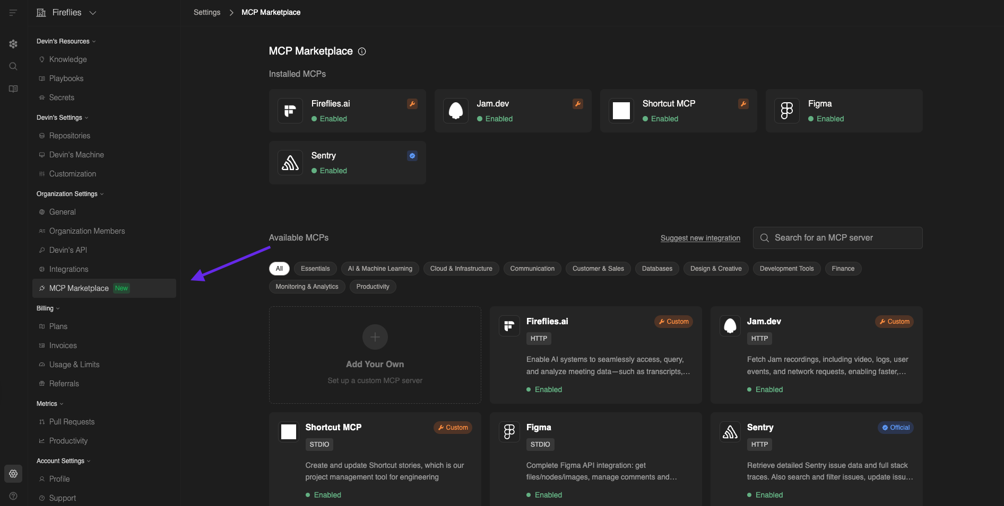
Task: Open the help question mark icon
Action: tap(13, 496)
